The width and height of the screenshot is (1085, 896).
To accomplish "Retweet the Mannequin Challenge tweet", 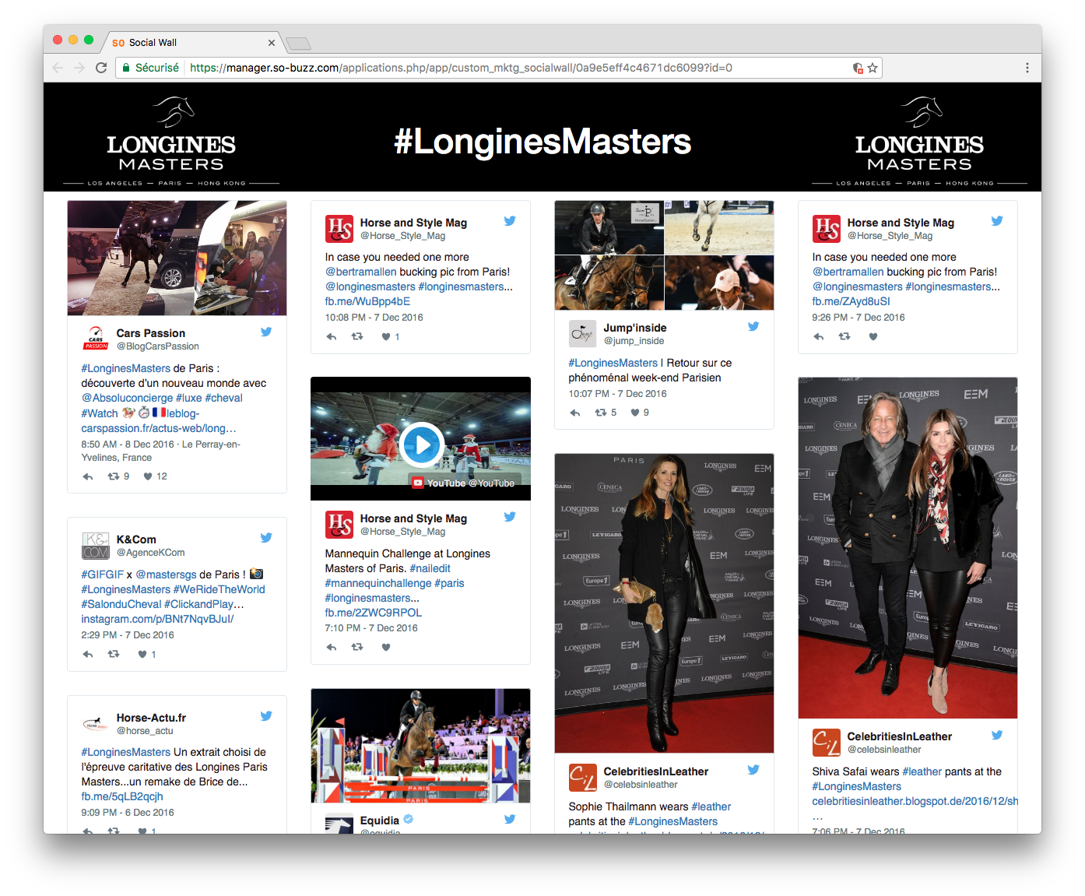I will coord(357,648).
